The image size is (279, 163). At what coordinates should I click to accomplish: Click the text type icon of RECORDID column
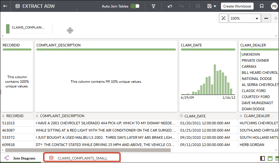click(x=3, y=116)
